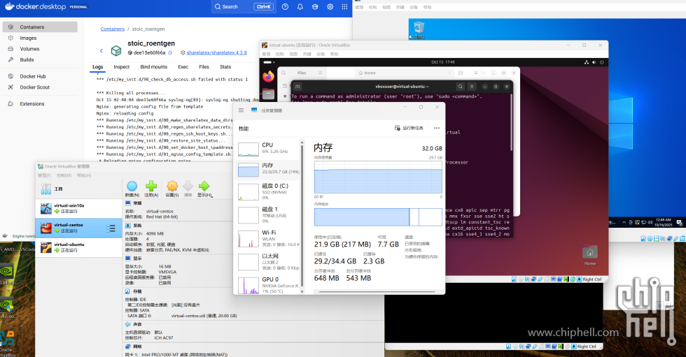Click the VirtualBox New (新建) machine icon
The image size is (686, 357).
132,186
